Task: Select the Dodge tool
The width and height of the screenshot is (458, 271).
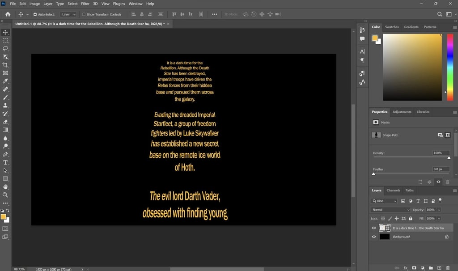Action: pos(5,146)
